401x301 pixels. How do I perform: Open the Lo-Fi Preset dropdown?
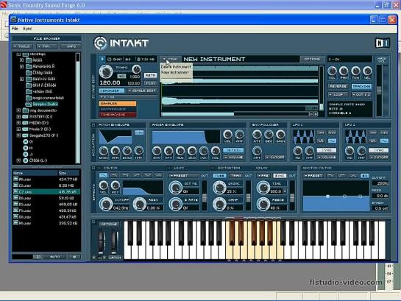(183, 176)
